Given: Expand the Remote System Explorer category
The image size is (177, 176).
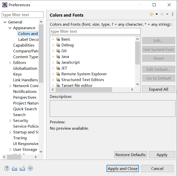Looking at the screenshot, I should [53, 74].
